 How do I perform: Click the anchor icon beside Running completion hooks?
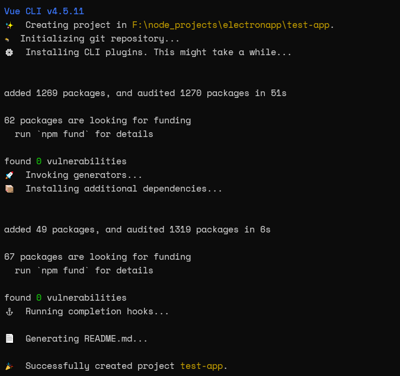coord(9,311)
